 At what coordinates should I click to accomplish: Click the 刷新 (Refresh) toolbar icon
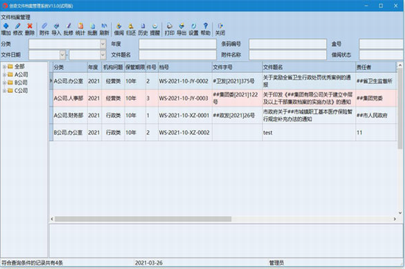point(105,29)
